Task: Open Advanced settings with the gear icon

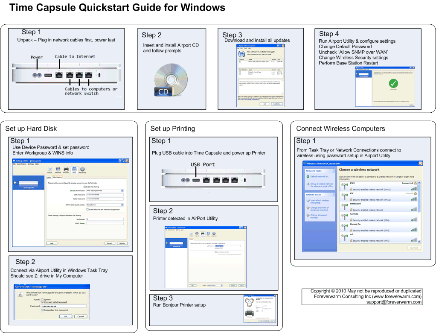Action: point(83,169)
